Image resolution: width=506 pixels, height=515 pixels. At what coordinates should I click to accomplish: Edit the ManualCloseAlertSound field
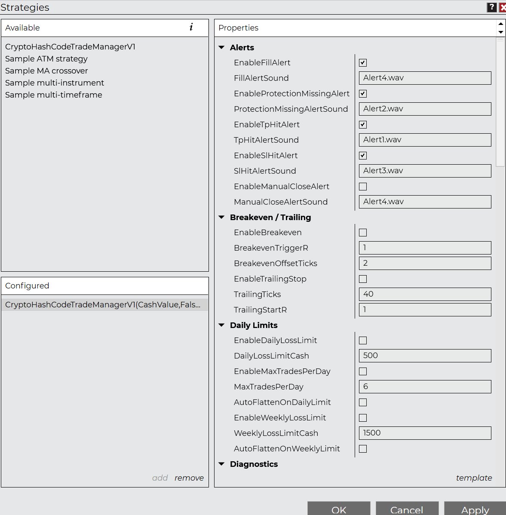click(x=425, y=202)
